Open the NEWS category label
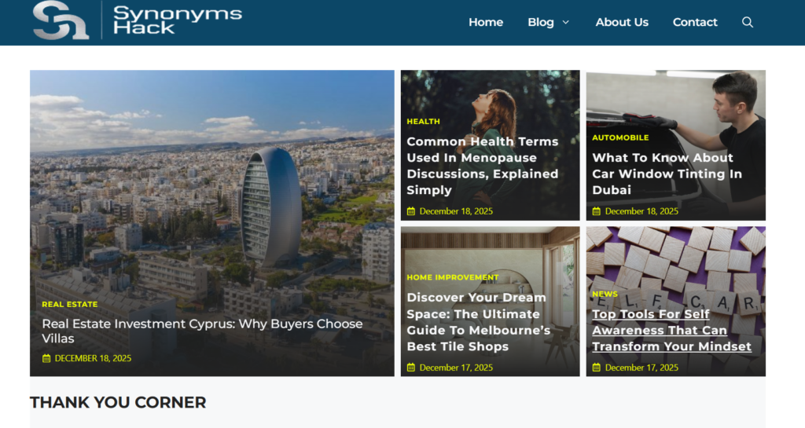 coord(605,294)
